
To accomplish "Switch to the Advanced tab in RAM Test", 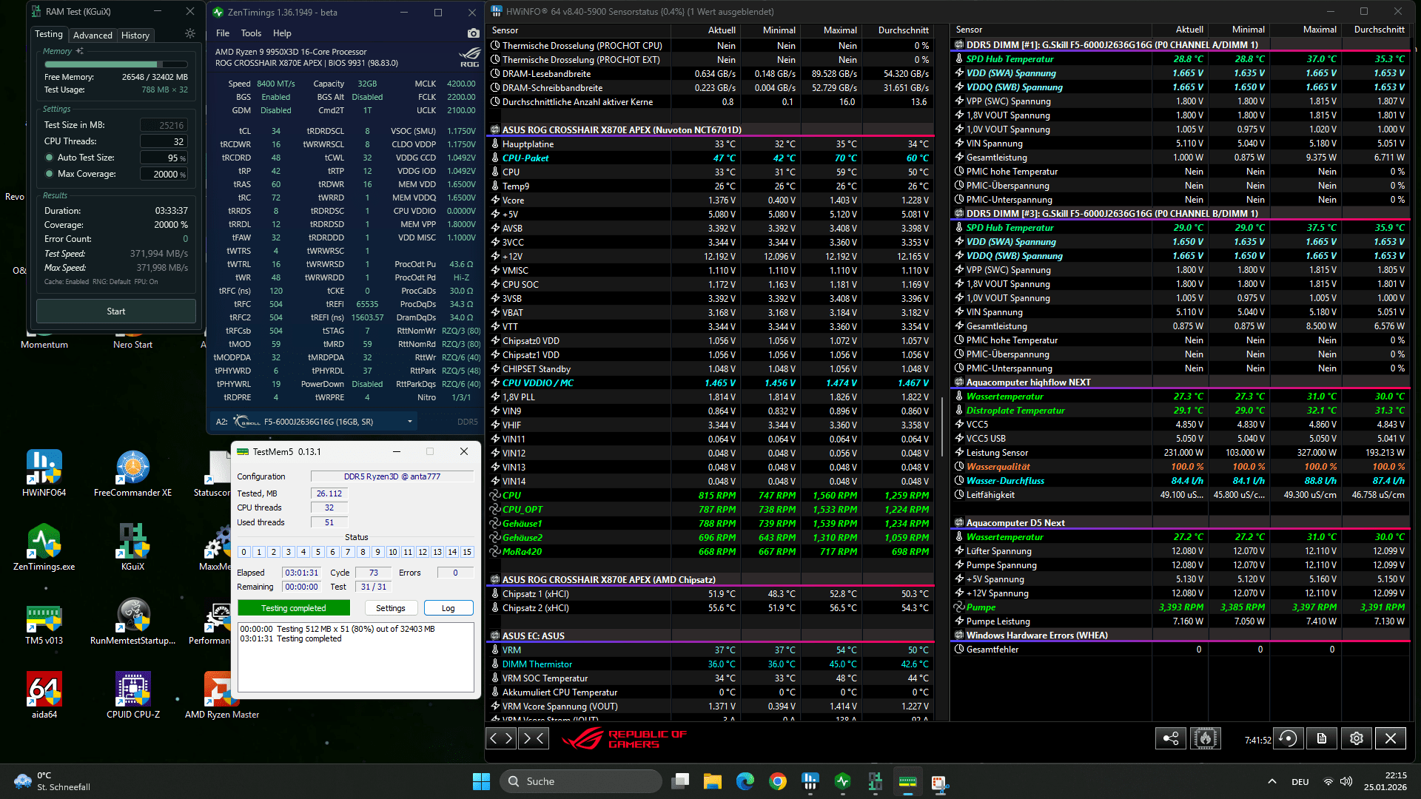I will pyautogui.click(x=93, y=35).
